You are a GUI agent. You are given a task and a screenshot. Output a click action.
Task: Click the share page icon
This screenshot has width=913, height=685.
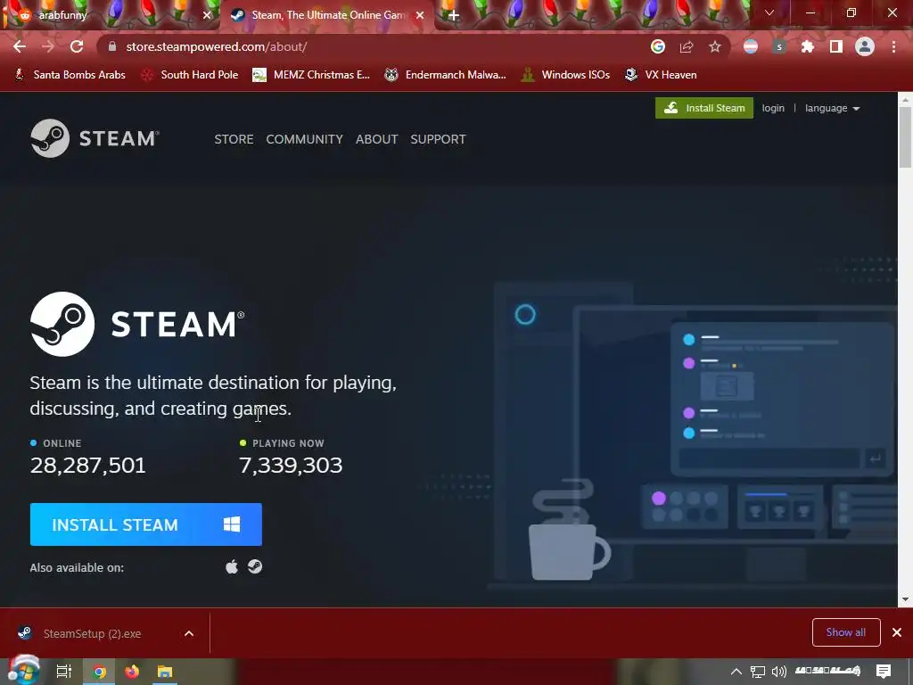(x=687, y=46)
